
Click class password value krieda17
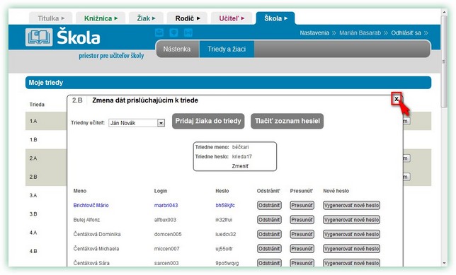242,156
